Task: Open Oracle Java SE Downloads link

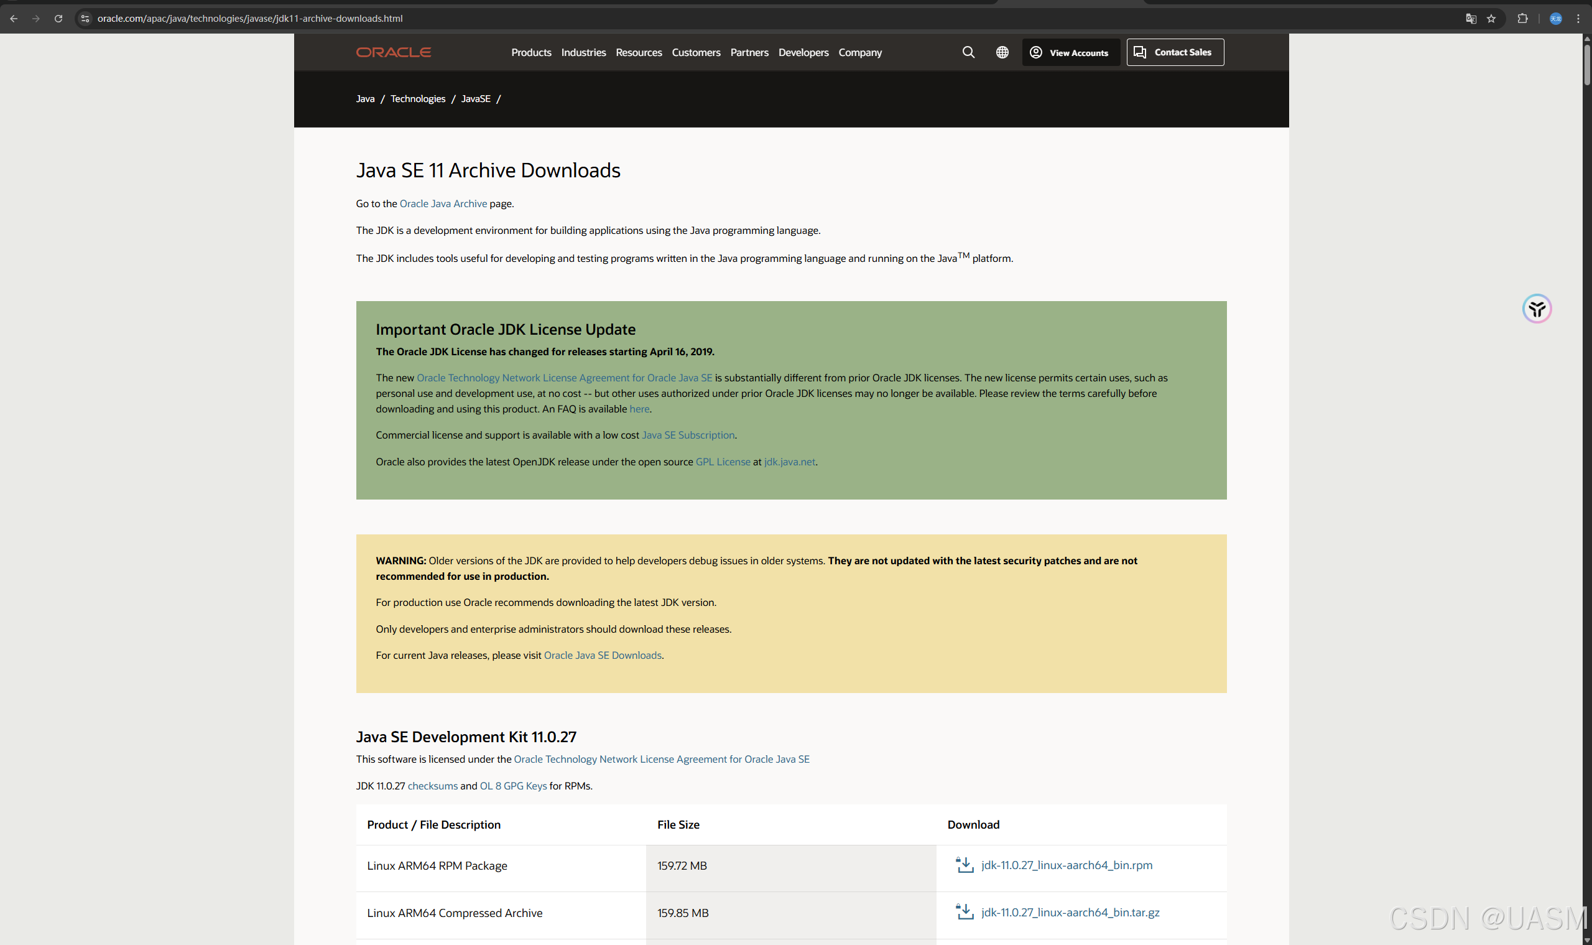Action: 602,655
